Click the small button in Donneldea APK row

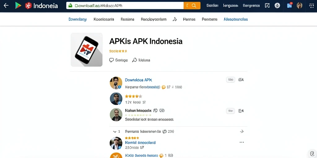point(230,80)
